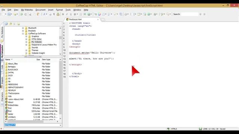Click the checkmark validation toolbar icon
The image size is (239, 134).
[162, 14]
